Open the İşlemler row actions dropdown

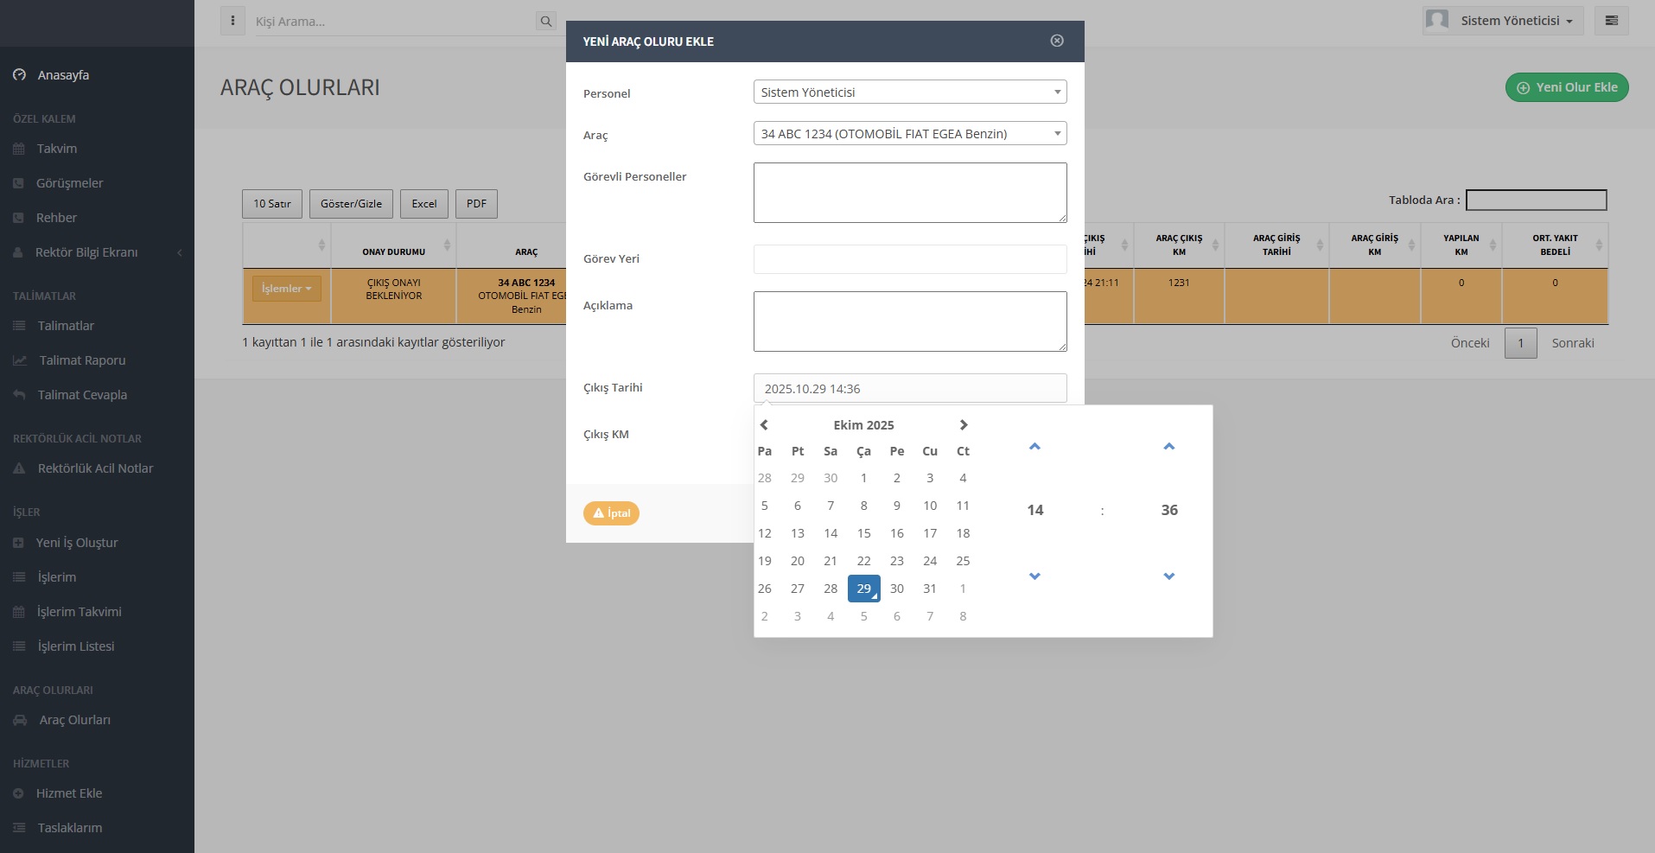286,289
